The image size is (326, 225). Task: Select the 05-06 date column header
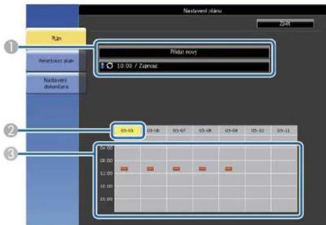pyautogui.click(x=153, y=131)
